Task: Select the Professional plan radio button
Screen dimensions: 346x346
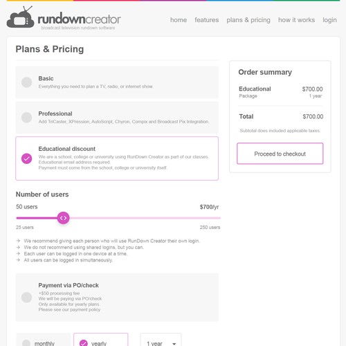Action: click(26, 118)
